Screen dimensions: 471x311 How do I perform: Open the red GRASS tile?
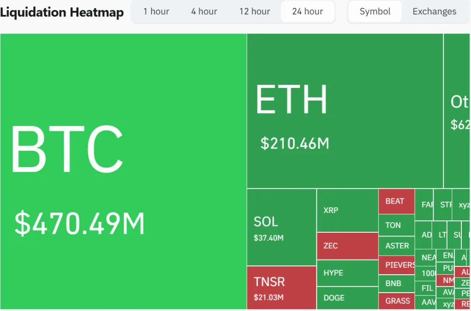[x=396, y=301]
